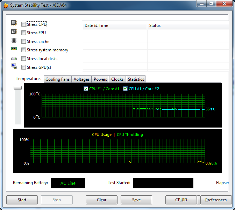This screenshot has height=210, width=235.
Task: Click the Status column header
Action: (x=188, y=26)
